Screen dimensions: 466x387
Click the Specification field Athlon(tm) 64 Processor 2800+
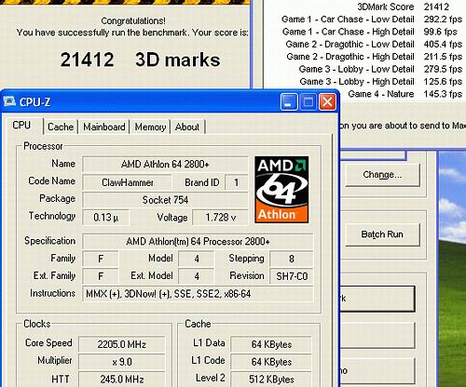point(198,242)
